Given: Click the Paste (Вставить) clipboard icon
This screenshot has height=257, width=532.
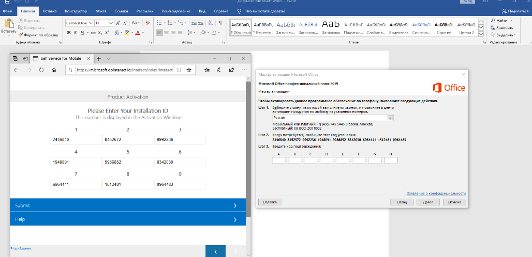Looking at the screenshot, I should click(x=8, y=24).
